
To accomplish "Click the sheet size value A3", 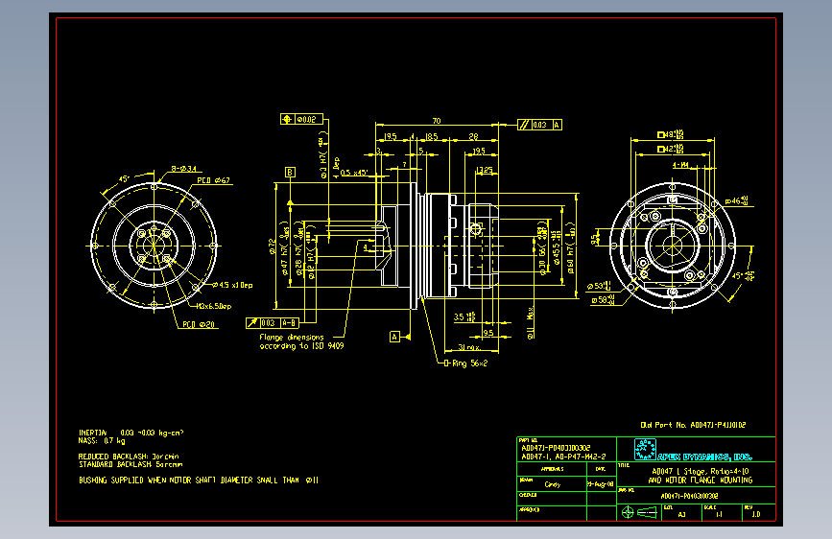I will [682, 515].
